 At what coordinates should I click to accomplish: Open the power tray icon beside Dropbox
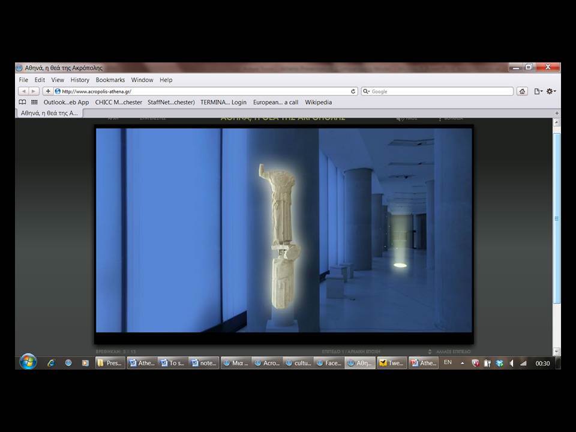coord(487,364)
